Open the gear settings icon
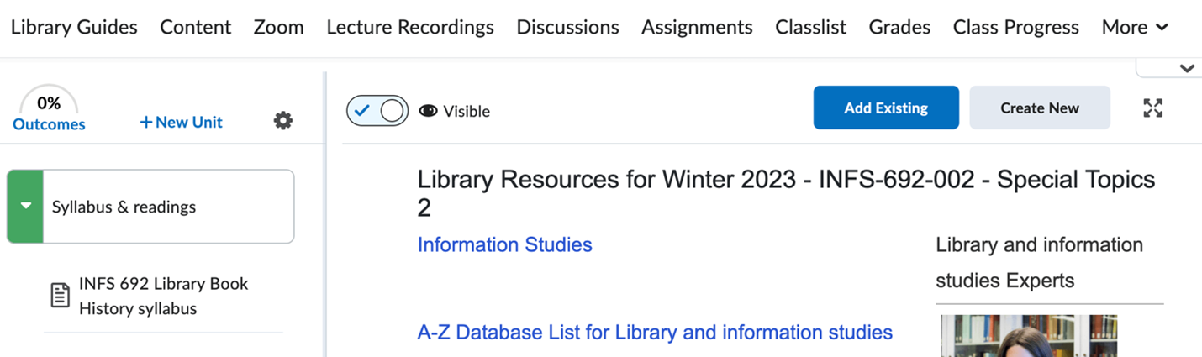Screen dimensions: 1202x357 (x=283, y=121)
